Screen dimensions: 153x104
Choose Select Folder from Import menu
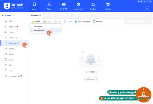[x=46, y=30]
